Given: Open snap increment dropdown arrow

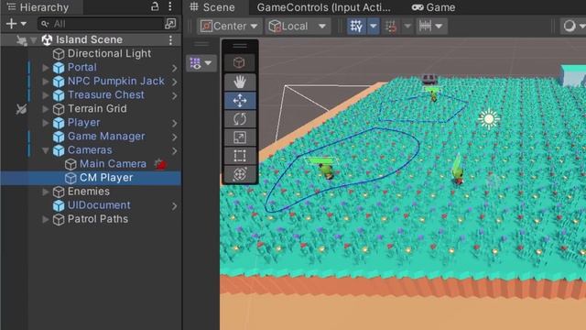Looking at the screenshot, I should (x=407, y=27).
